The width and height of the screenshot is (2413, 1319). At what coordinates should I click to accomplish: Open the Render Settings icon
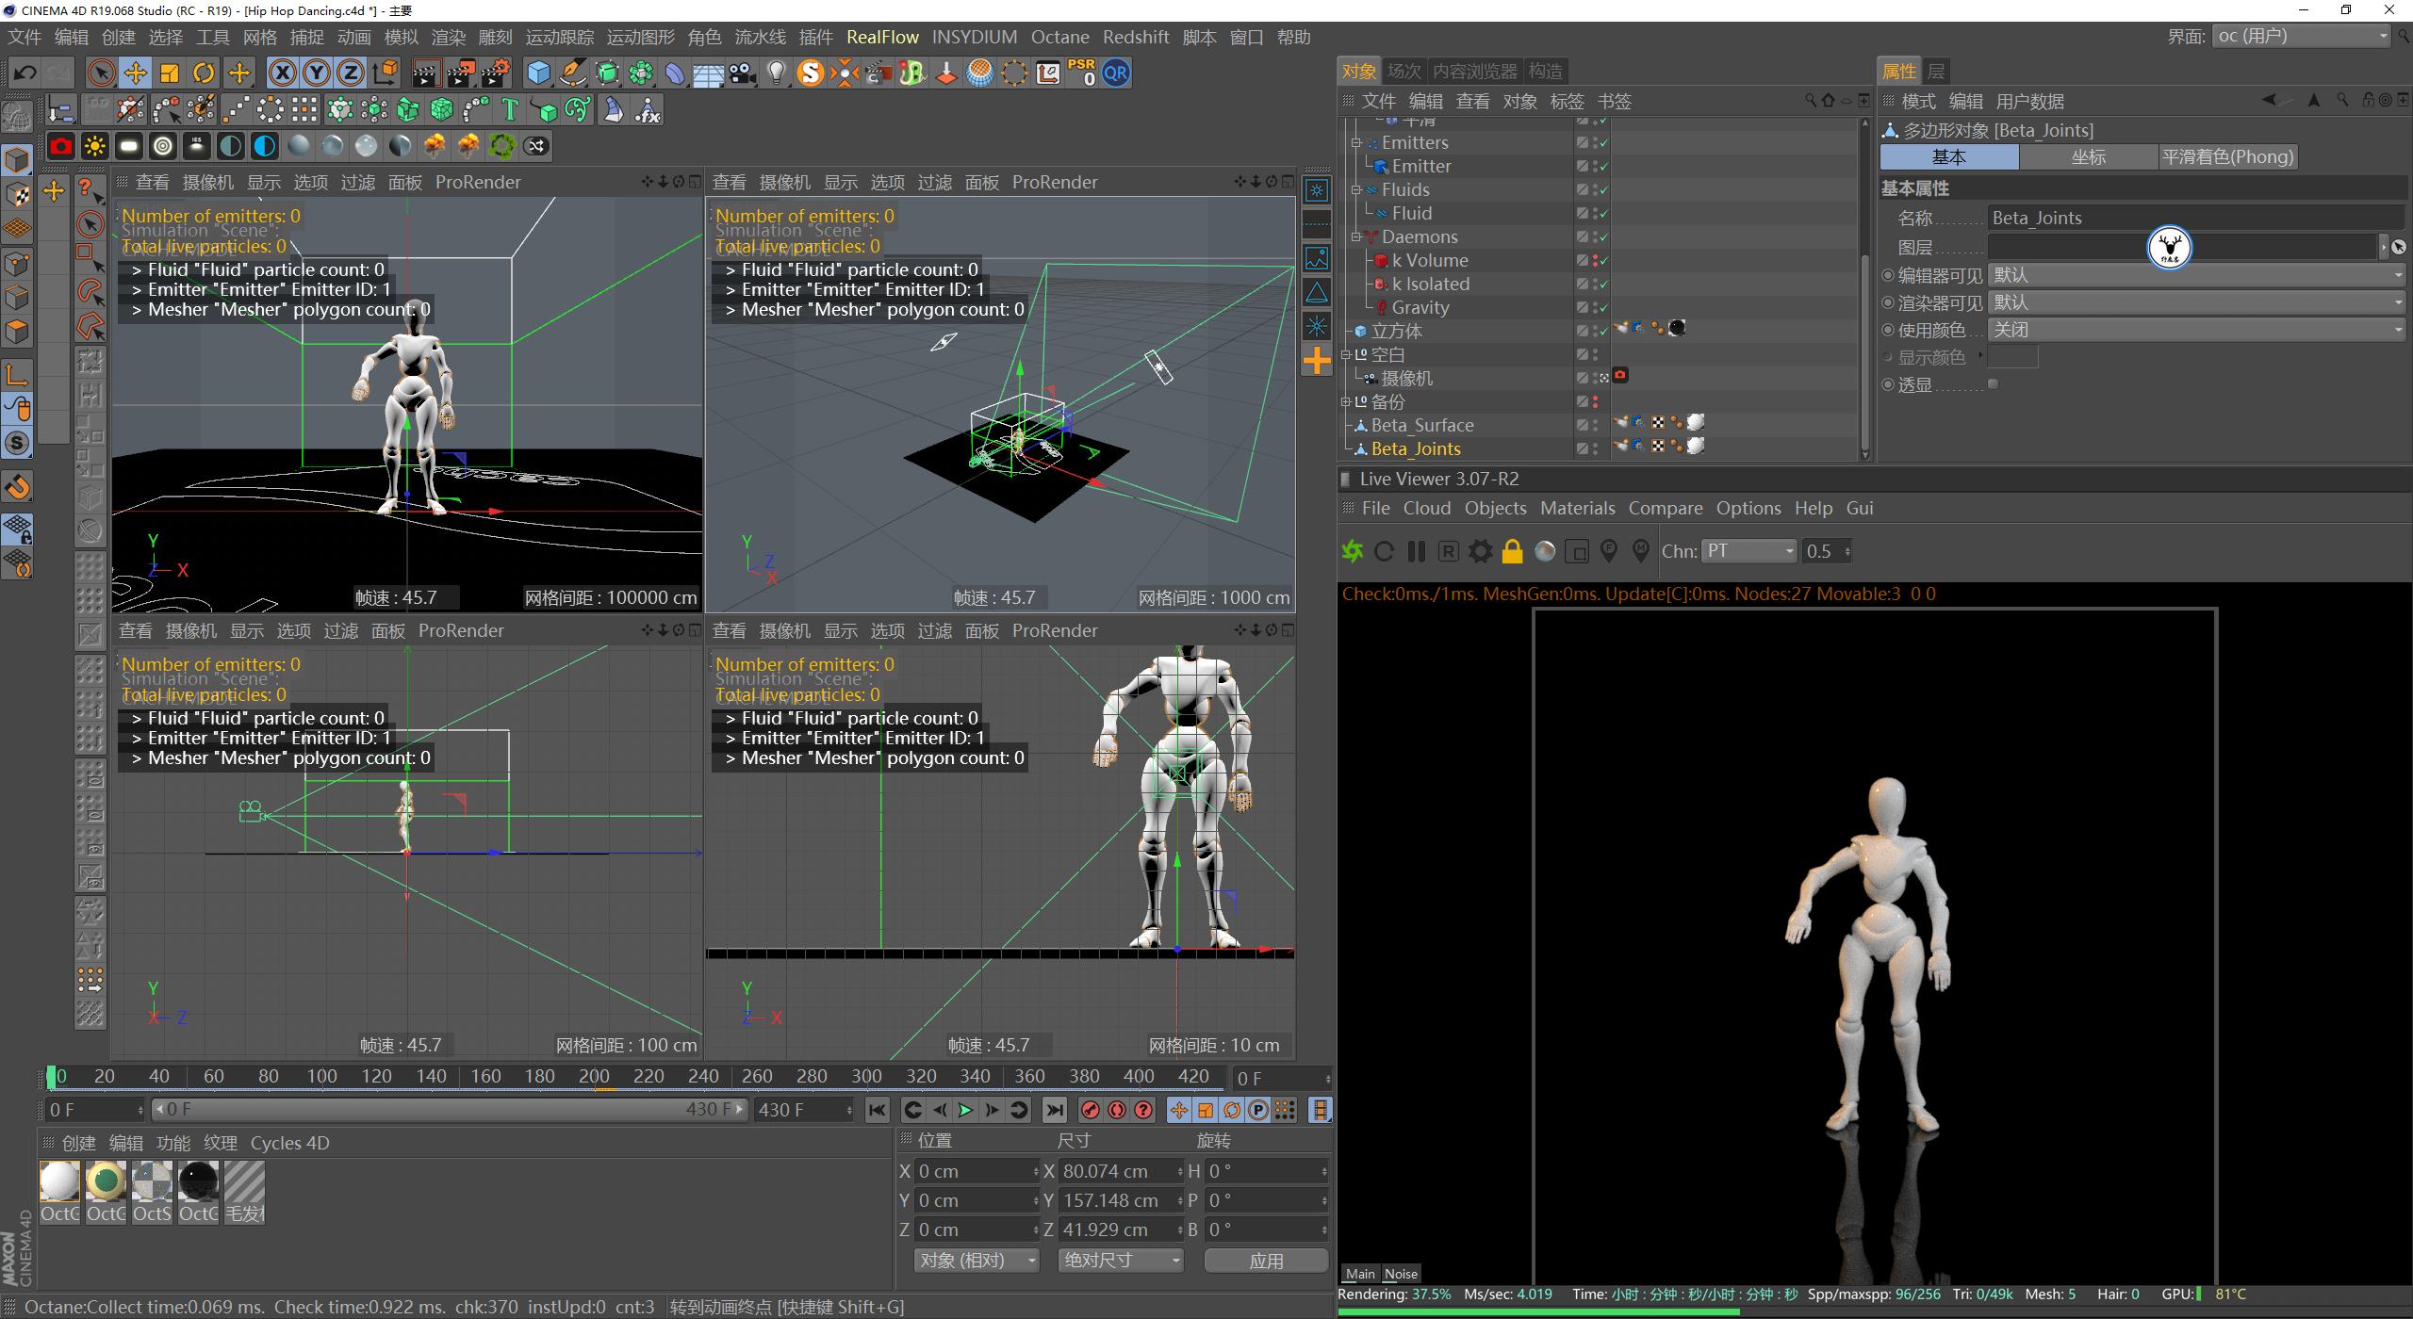495,73
